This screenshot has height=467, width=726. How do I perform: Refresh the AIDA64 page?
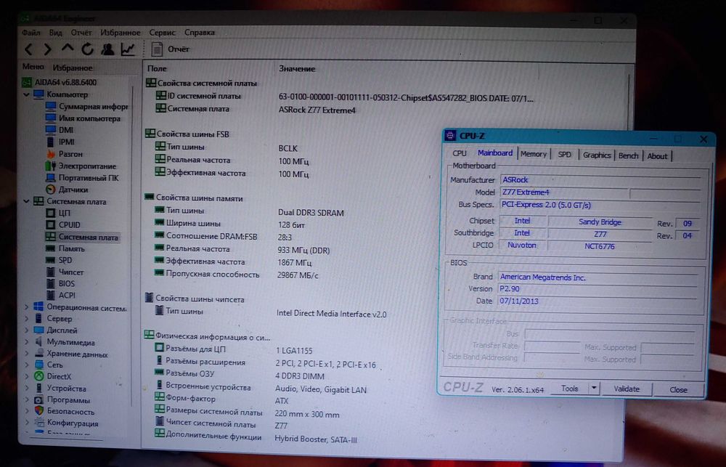click(x=88, y=49)
